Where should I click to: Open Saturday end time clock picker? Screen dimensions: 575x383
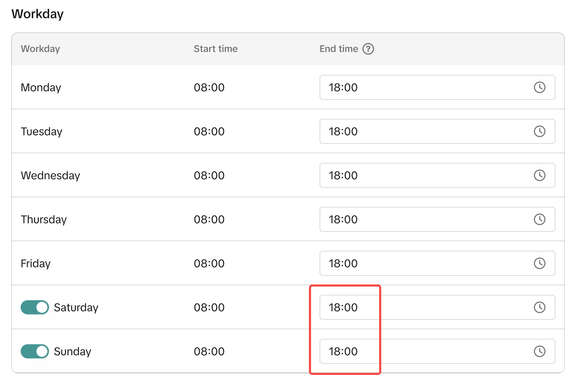point(539,307)
